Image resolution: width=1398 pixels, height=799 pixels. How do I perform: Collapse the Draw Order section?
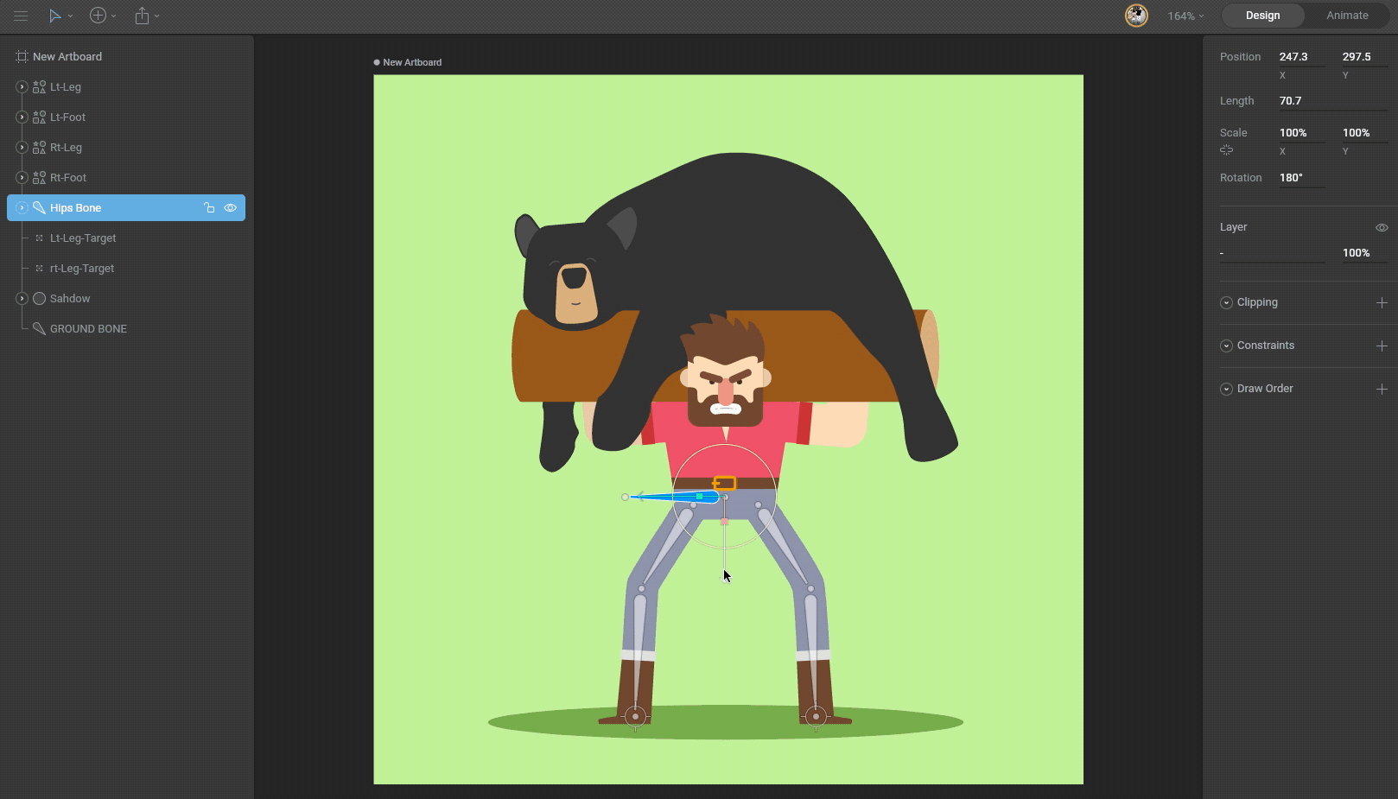coord(1226,390)
